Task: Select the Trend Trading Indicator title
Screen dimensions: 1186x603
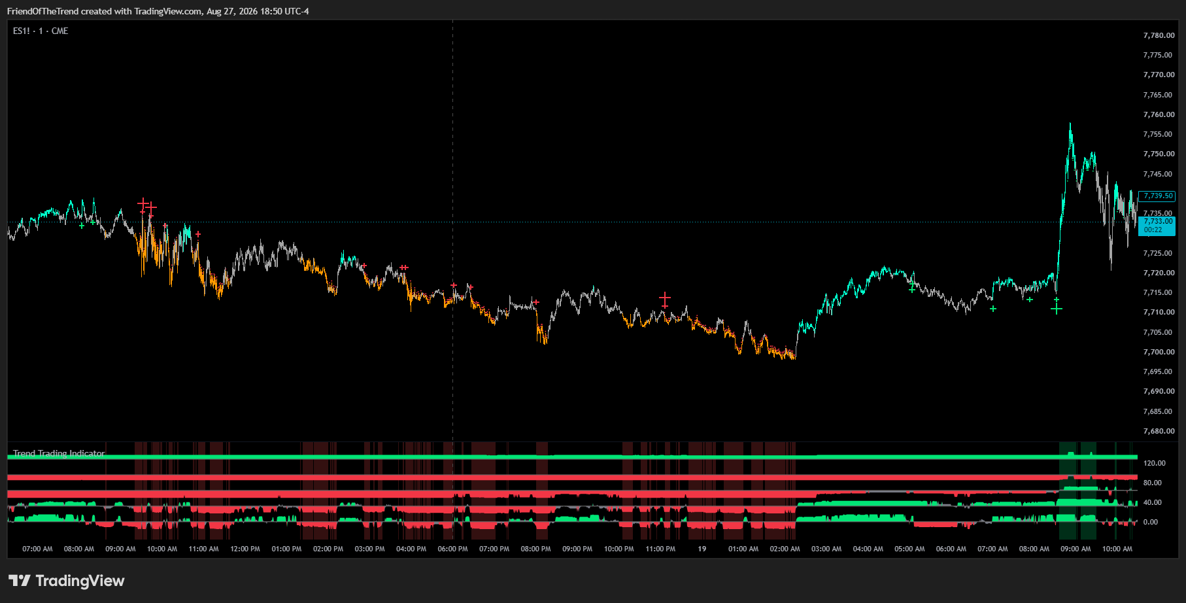Action: pos(59,453)
